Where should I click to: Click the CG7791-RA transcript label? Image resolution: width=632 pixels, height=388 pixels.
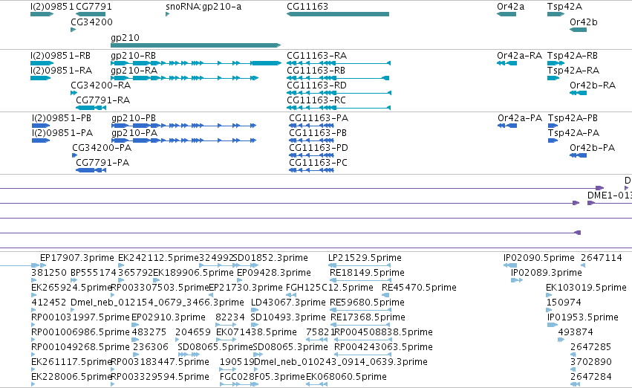point(102,100)
